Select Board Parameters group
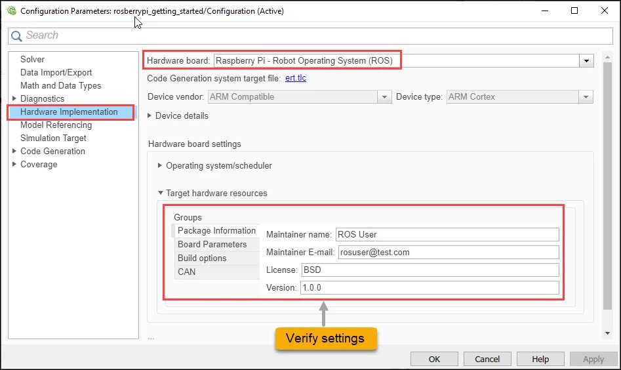The width and height of the screenshot is (621, 370). (x=216, y=245)
